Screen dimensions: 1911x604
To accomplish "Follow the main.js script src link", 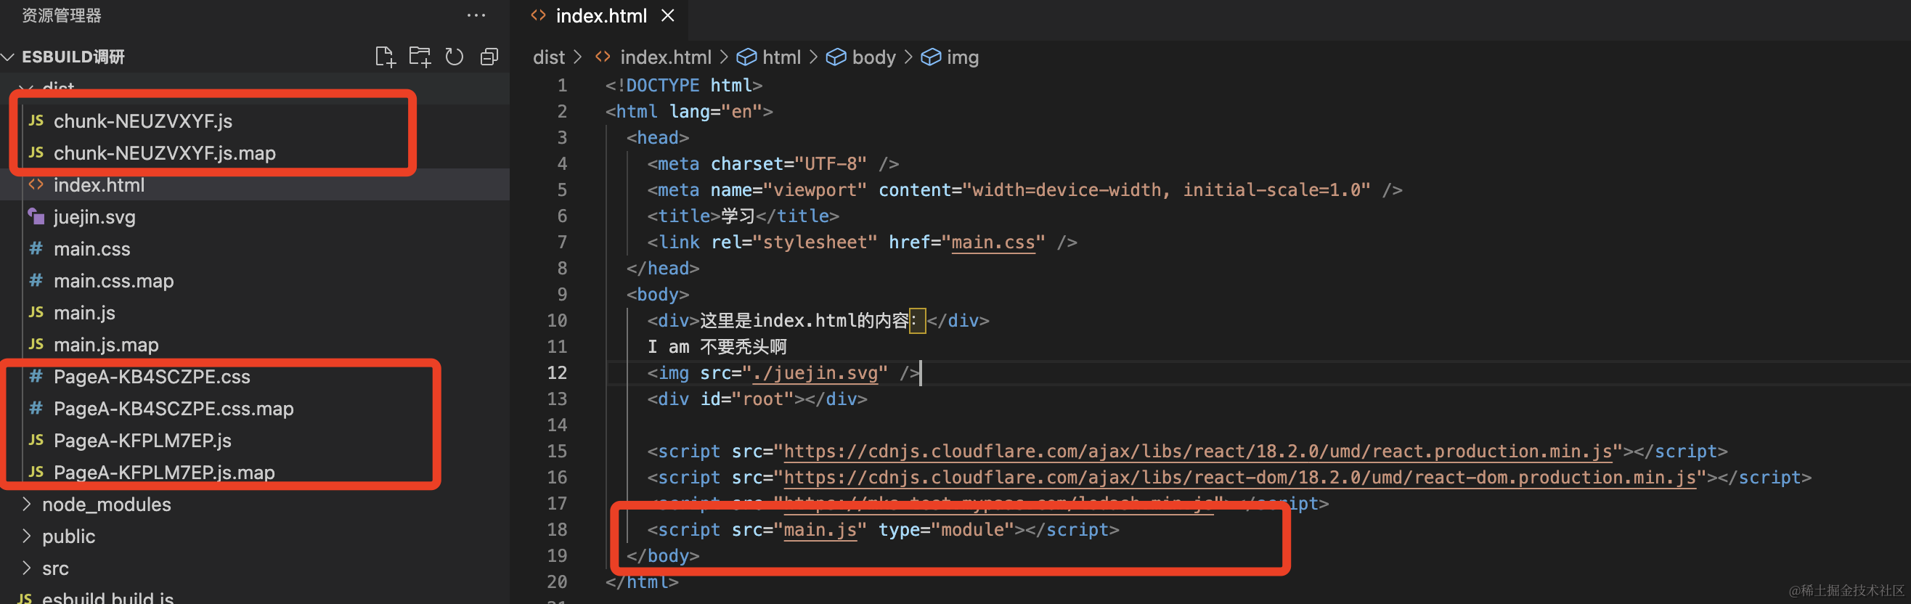I will pos(820,529).
